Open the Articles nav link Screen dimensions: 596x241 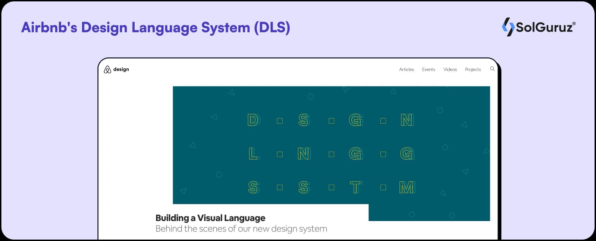coord(406,69)
